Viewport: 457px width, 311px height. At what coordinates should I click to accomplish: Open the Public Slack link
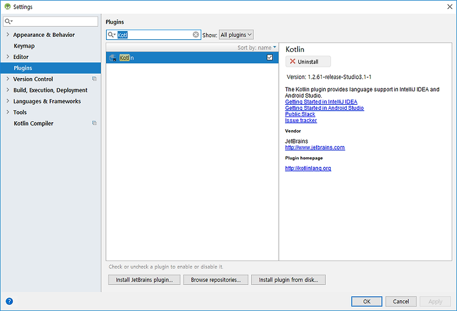pyautogui.click(x=300, y=114)
